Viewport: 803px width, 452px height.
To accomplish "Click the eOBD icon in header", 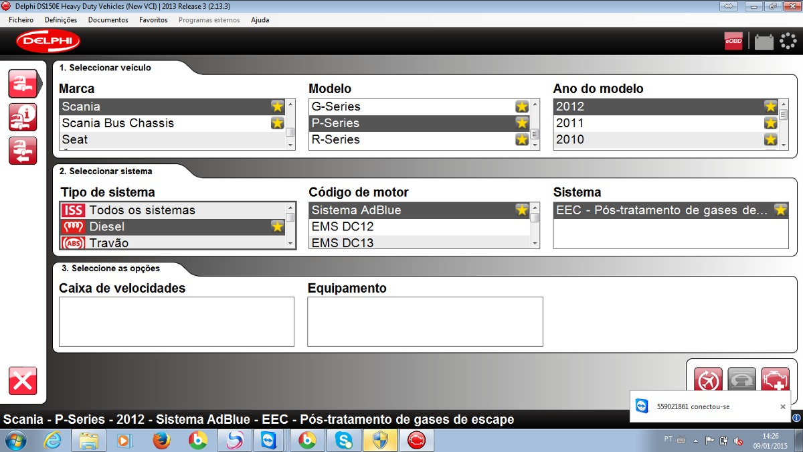I will pos(733,41).
